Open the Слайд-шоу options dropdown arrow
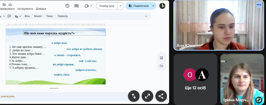 pos(121,6)
